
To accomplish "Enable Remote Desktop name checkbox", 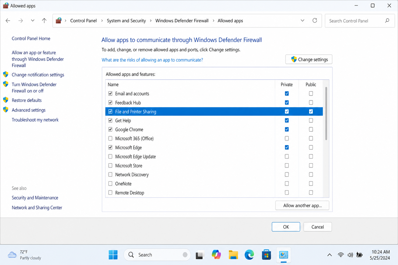I will click(x=110, y=193).
